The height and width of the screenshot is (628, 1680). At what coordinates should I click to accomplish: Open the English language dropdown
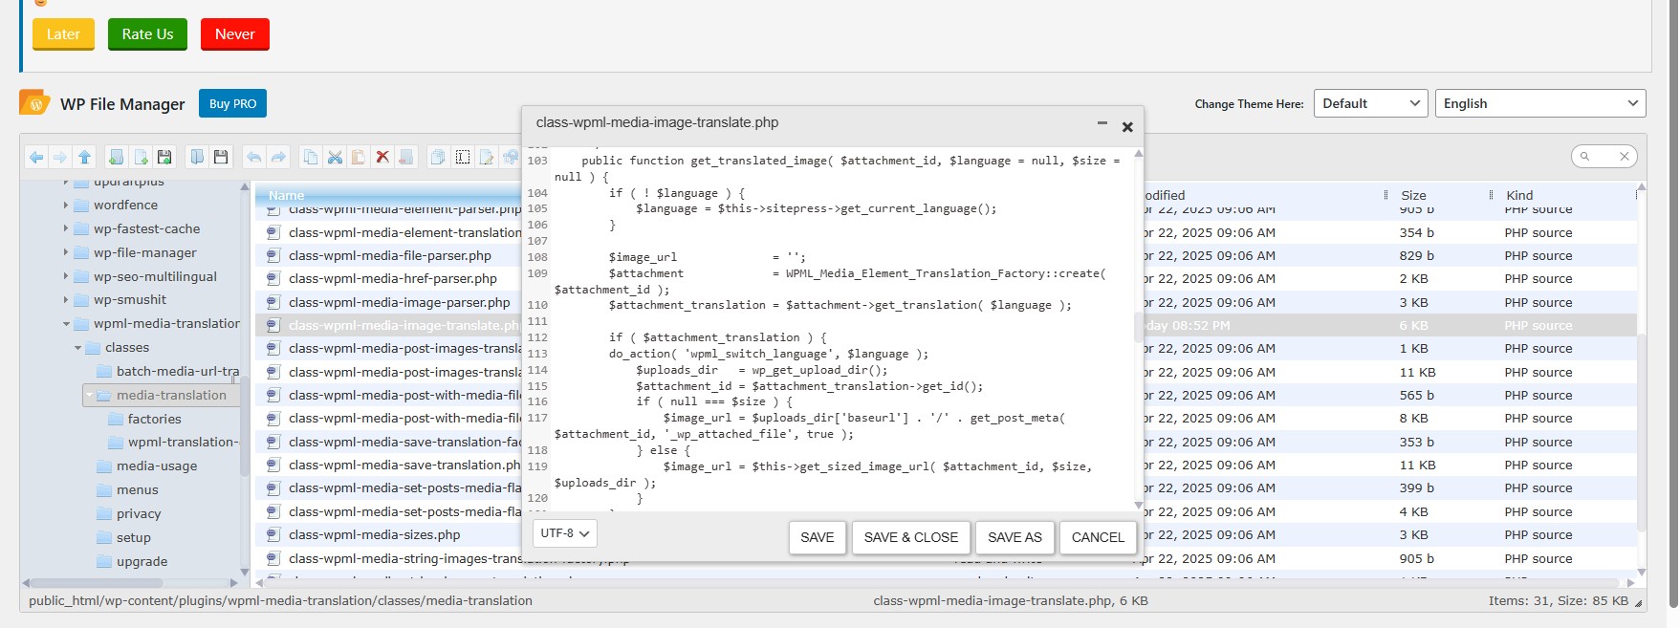coord(1539,103)
